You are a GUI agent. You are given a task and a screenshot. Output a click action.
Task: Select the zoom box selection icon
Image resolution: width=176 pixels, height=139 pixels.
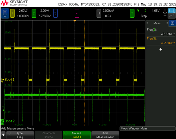pyautogui.click(x=172, y=11)
